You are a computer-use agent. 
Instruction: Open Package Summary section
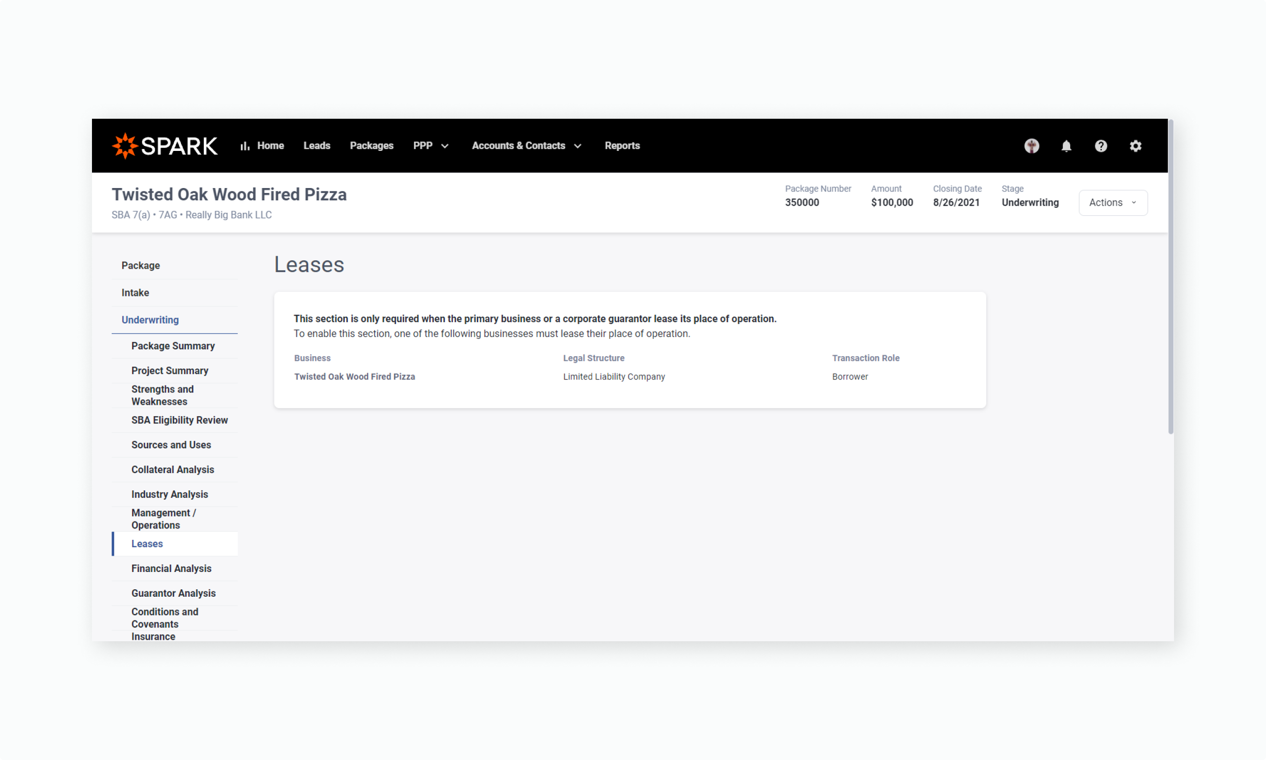[x=175, y=346]
